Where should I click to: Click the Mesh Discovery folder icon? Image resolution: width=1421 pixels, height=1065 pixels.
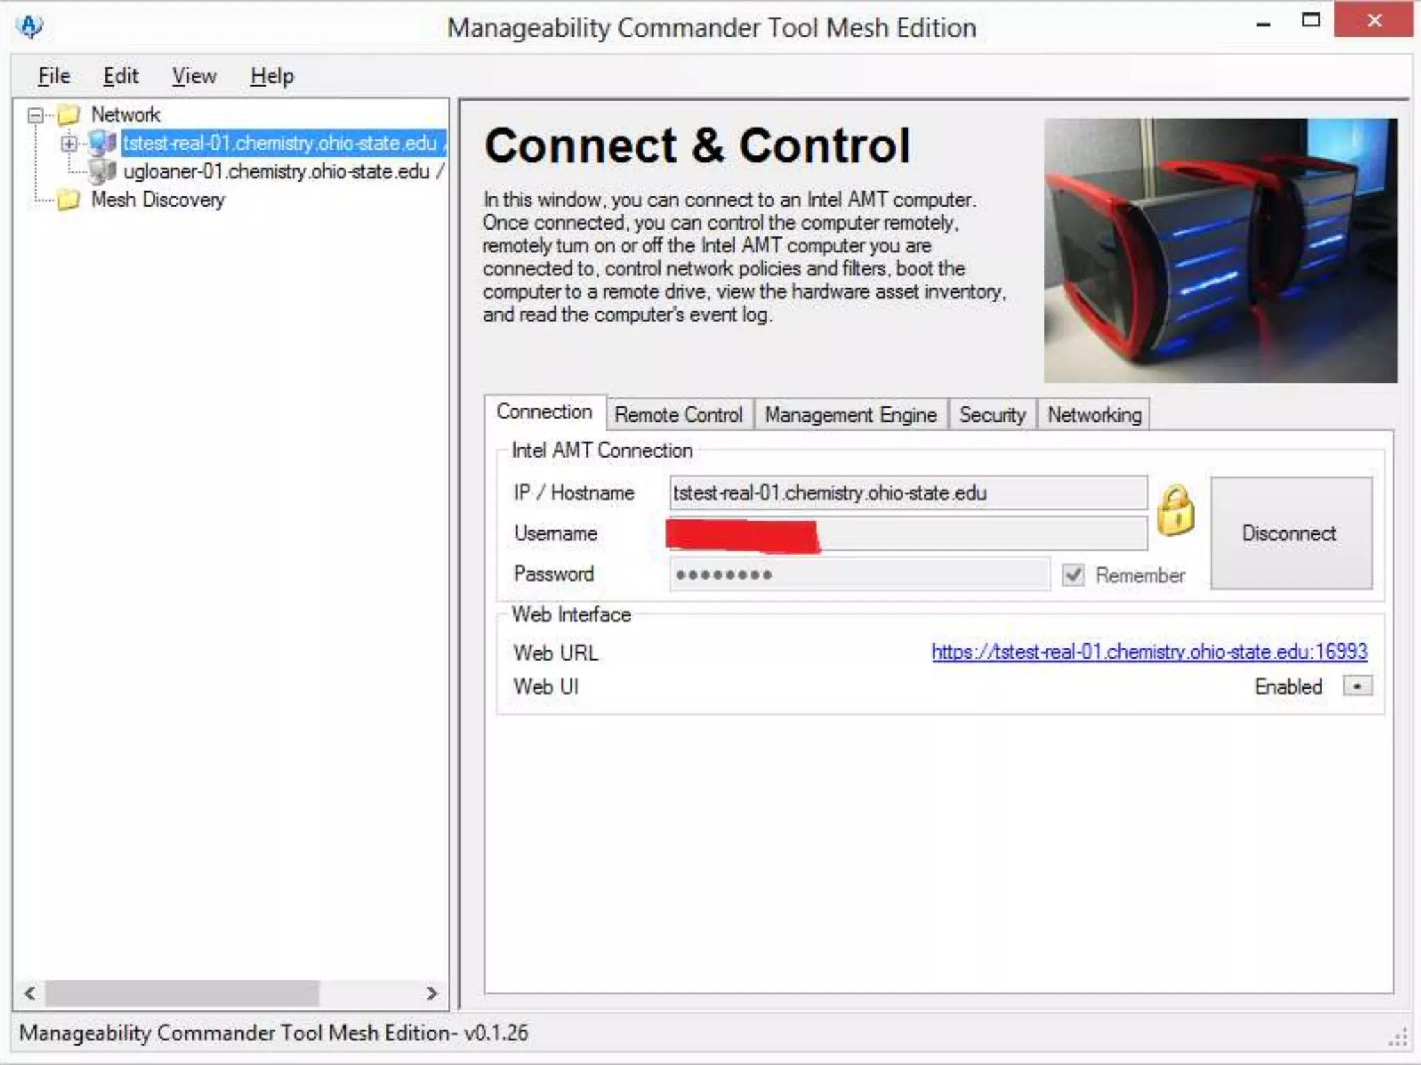coord(69,200)
